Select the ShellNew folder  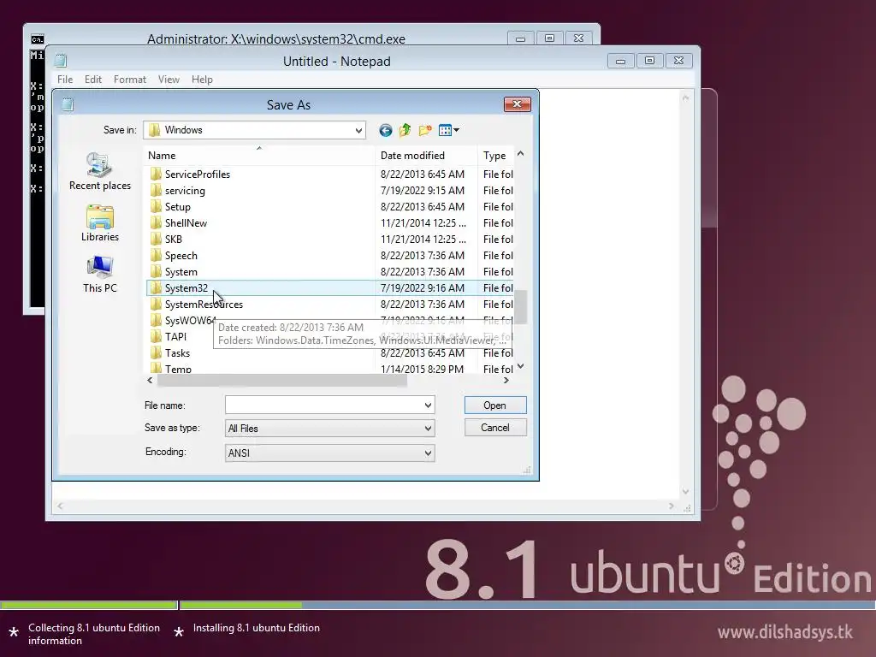coord(186,223)
